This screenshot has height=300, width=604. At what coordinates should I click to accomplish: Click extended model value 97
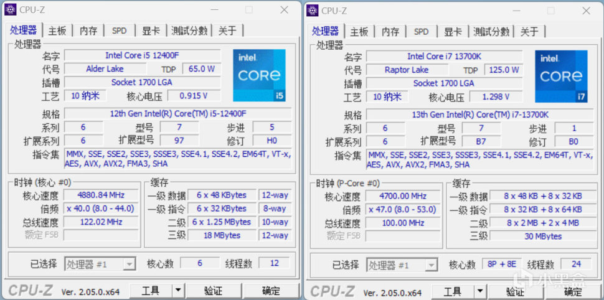coord(179,141)
